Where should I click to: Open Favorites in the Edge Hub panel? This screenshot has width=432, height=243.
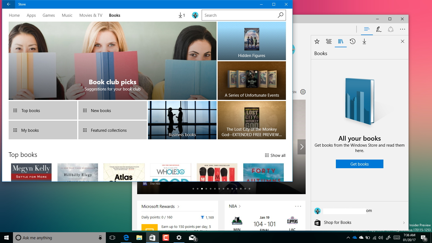tap(317, 41)
